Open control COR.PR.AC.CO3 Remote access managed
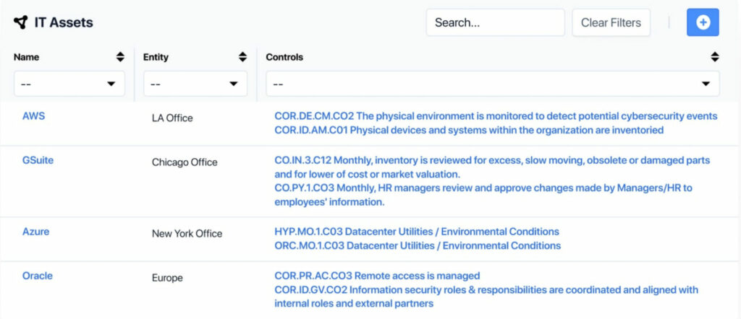741x319 pixels. (376, 276)
